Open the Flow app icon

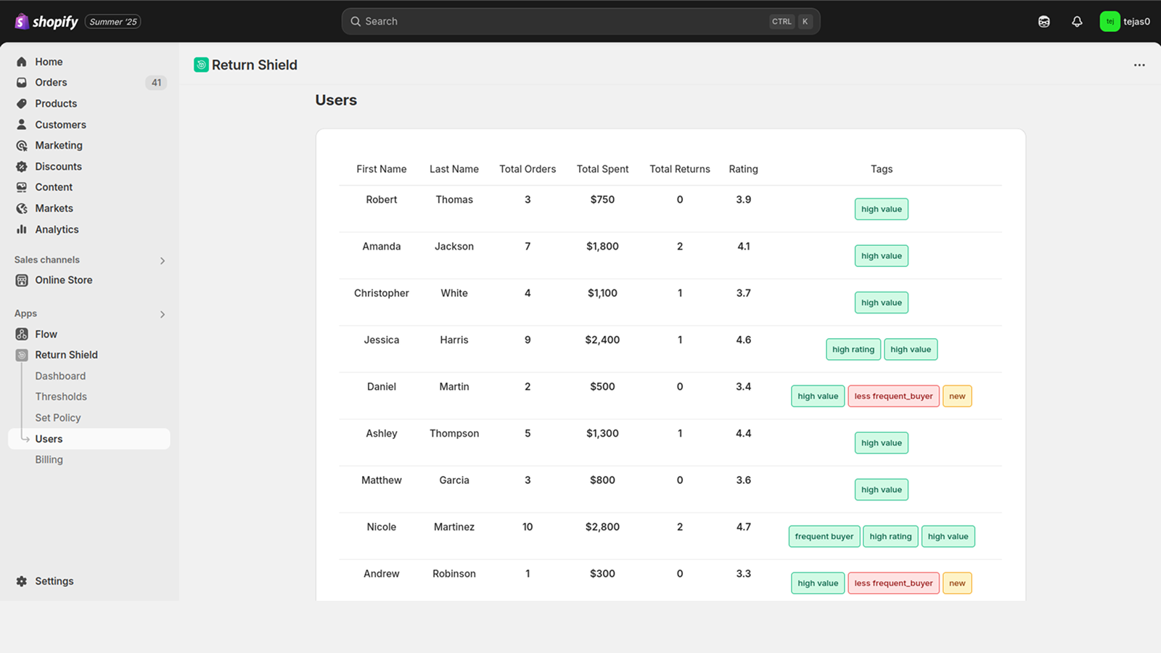click(22, 334)
